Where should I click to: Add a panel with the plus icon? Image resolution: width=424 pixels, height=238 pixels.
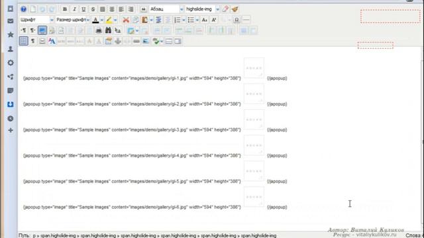pos(11,130)
